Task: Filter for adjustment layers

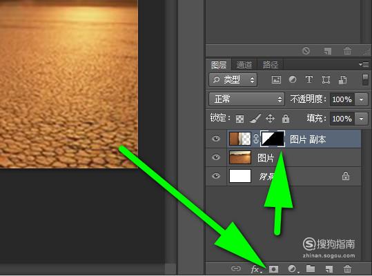Action: click(x=293, y=79)
